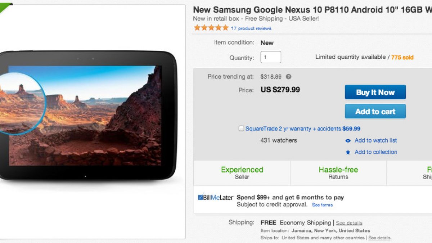
Task: Open the 17 product reviews link
Action: [x=251, y=28]
